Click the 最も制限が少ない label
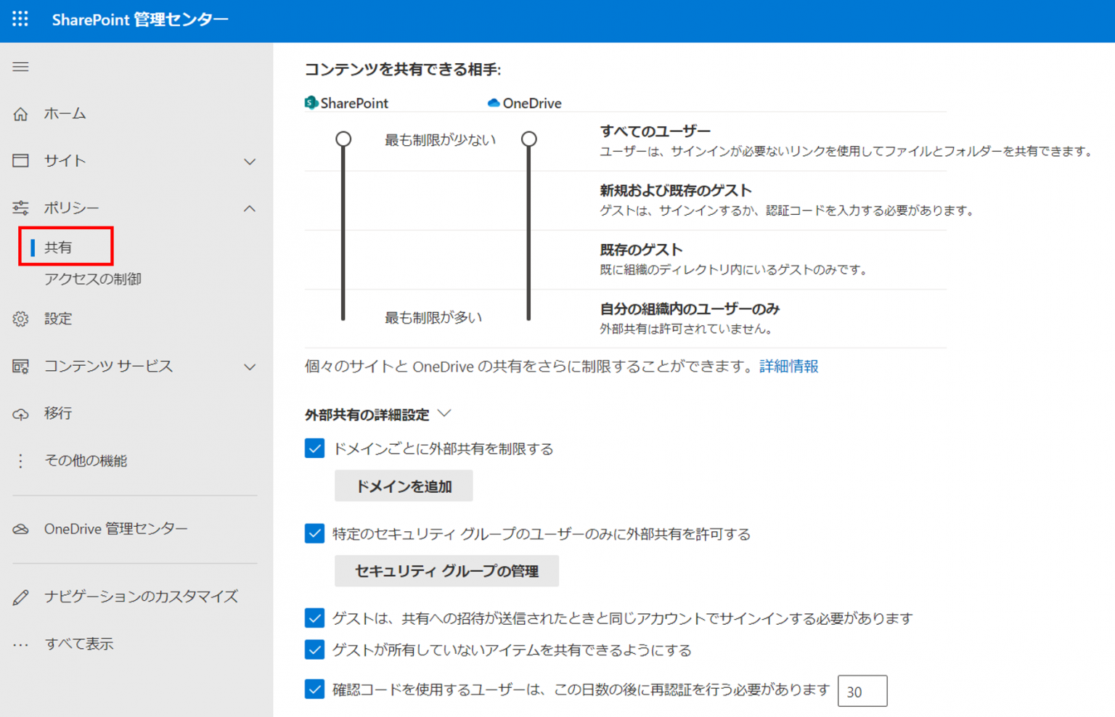 point(440,140)
